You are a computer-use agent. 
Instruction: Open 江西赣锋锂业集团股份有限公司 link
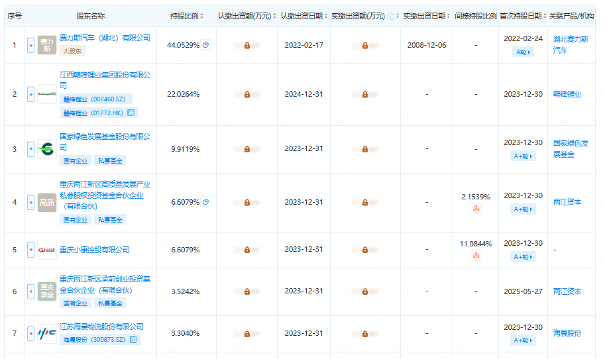tap(105, 80)
